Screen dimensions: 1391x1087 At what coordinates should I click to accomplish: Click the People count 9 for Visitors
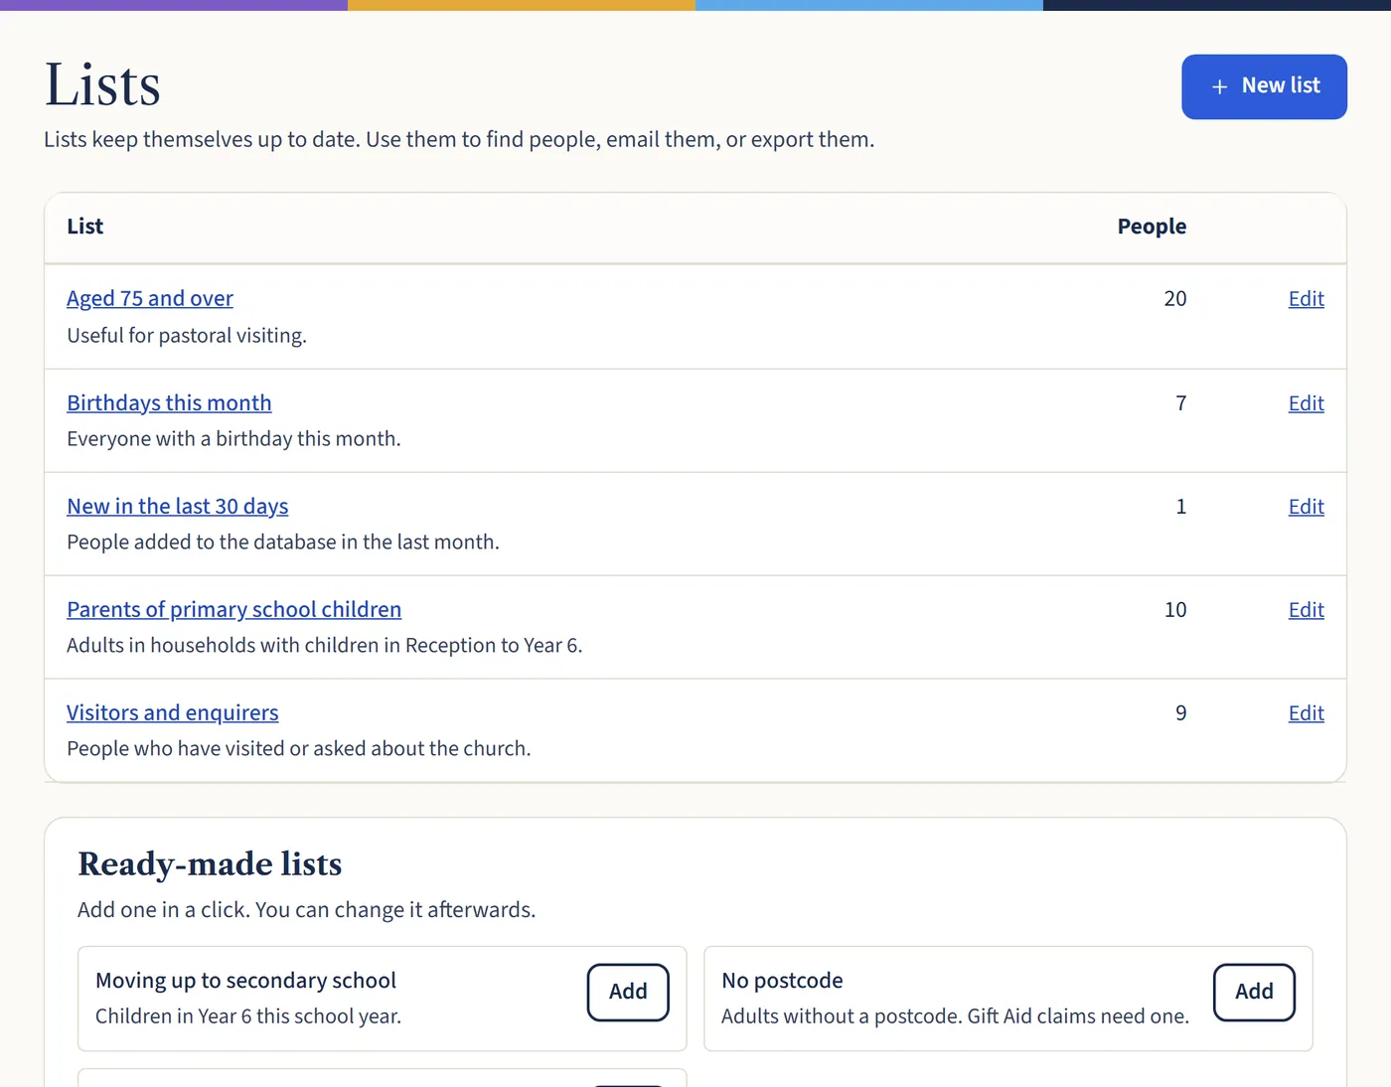tap(1181, 712)
